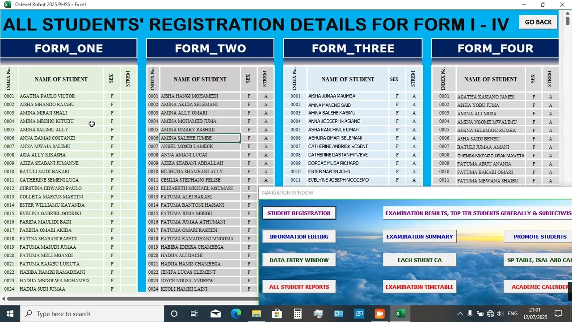This screenshot has height=322, width=572.
Task: Open the EXAMINATION TIMETABLE button
Action: [420, 287]
